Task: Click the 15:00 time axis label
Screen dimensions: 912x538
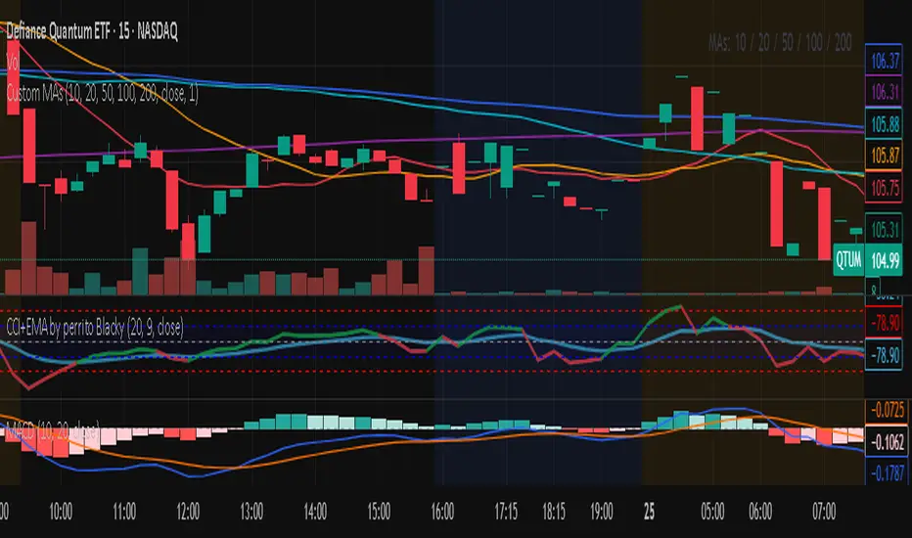Action: click(379, 512)
